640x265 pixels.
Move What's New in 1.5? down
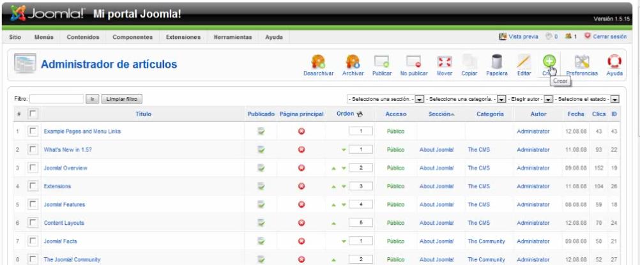pos(344,150)
